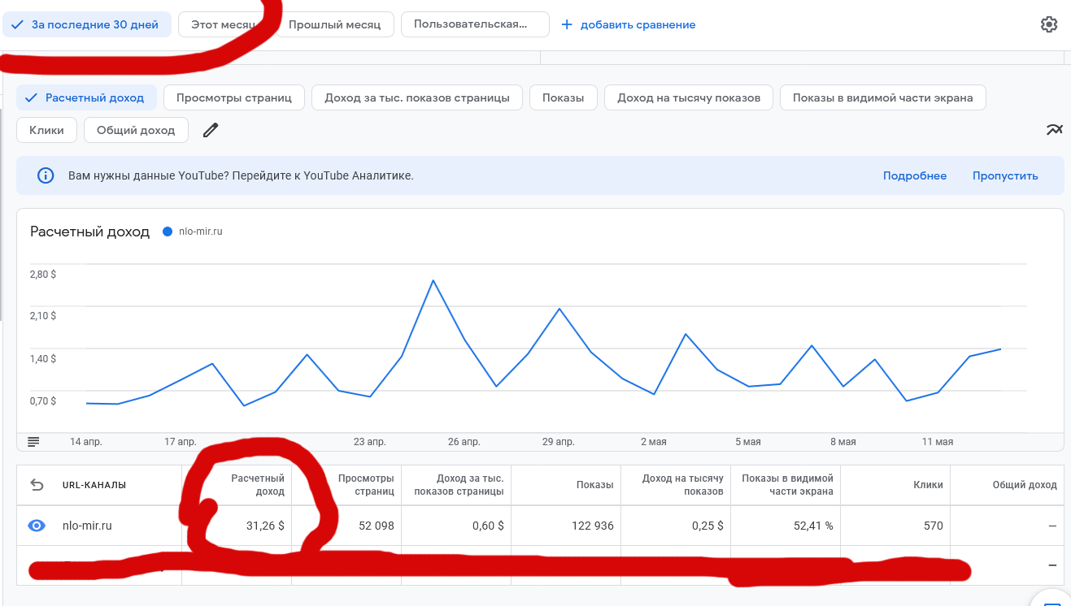Click the 2,80 $ y-axis label

click(x=43, y=275)
